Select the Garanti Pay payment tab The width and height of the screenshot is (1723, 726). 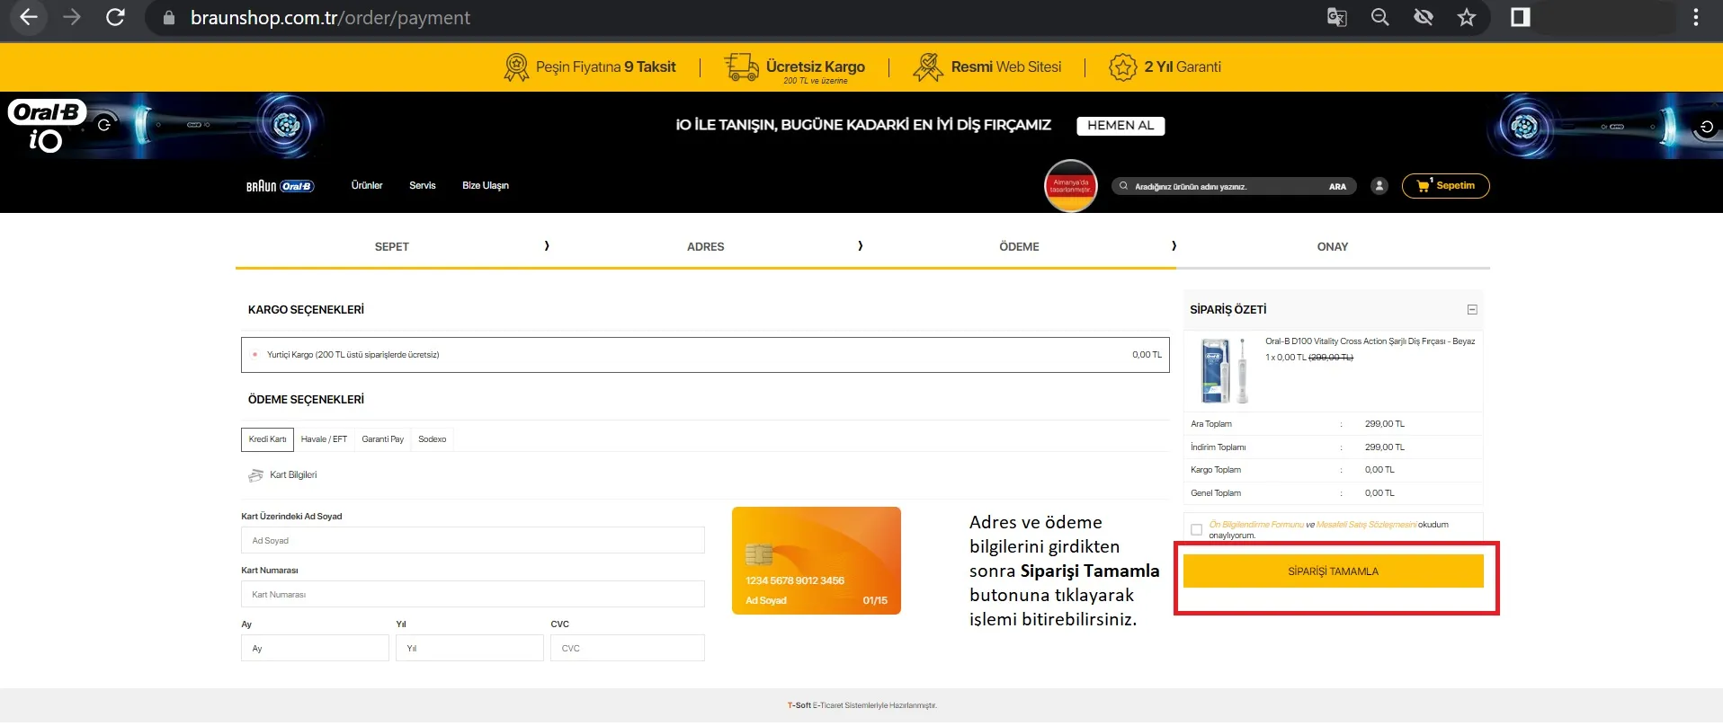pos(382,439)
